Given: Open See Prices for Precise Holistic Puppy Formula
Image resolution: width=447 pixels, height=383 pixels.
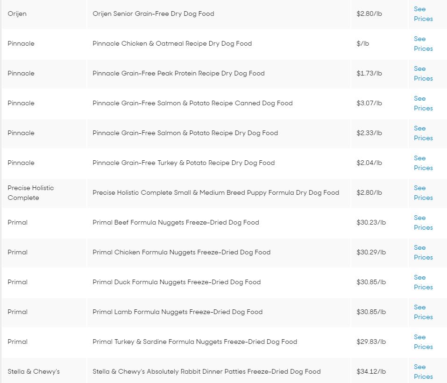Looking at the screenshot, I should (x=423, y=193).
